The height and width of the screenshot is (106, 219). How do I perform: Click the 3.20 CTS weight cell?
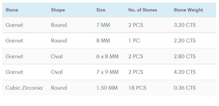(184, 25)
